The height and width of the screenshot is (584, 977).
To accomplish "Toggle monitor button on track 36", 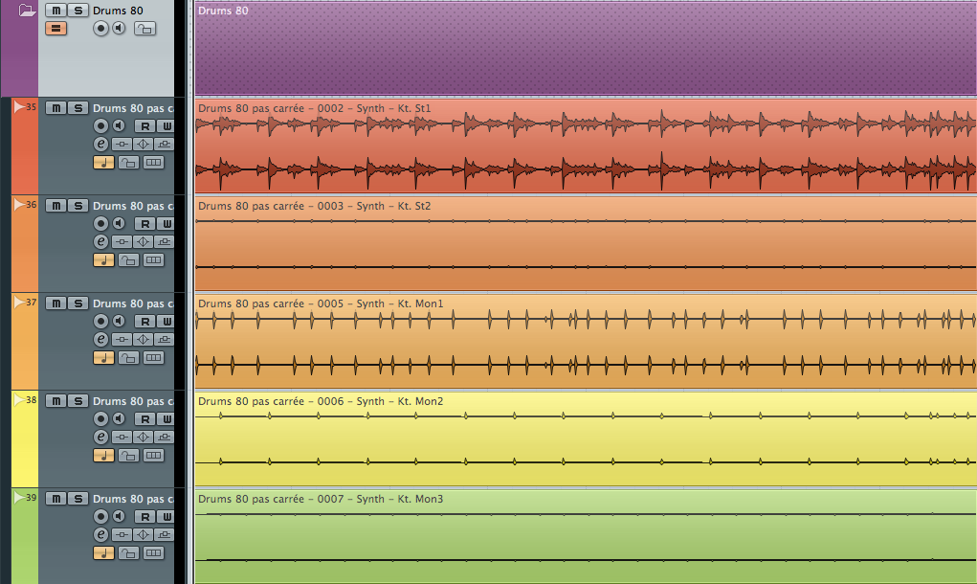I will coord(119,223).
